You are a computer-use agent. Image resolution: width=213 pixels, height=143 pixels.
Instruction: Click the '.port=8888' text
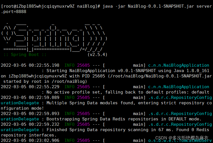14,12
